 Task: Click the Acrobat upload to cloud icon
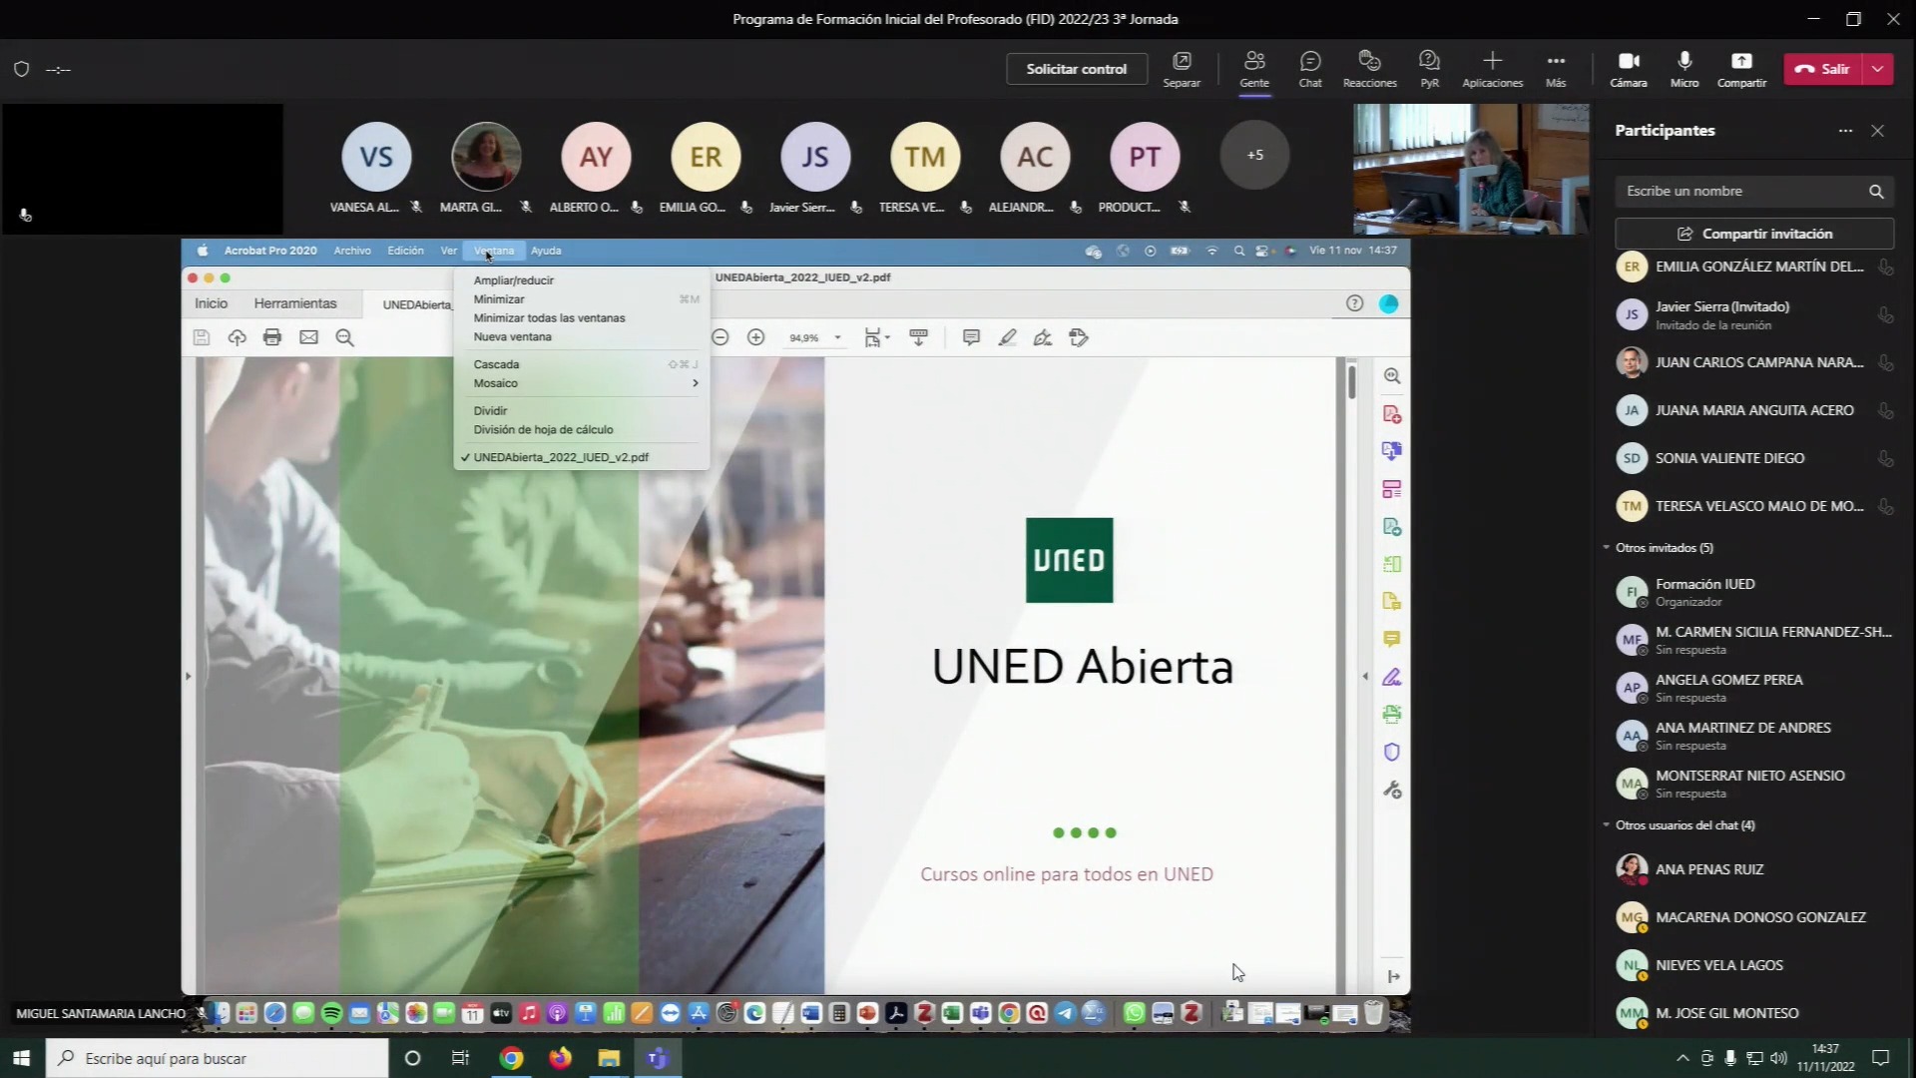click(237, 337)
